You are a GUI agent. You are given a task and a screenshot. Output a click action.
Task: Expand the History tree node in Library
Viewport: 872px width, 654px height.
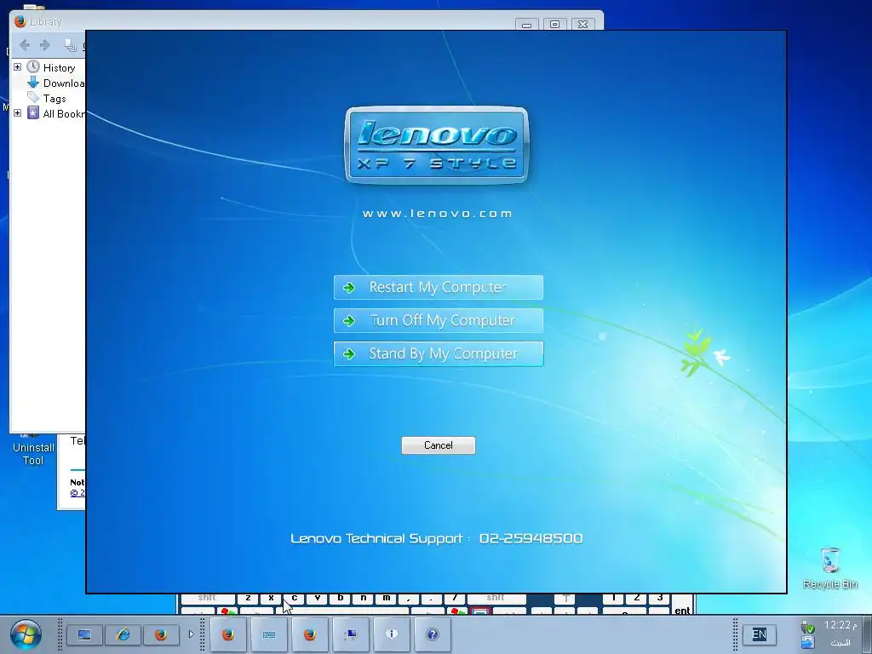[17, 66]
